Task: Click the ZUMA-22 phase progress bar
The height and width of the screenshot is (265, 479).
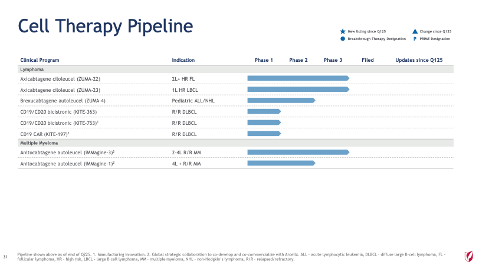Action: pos(298,78)
